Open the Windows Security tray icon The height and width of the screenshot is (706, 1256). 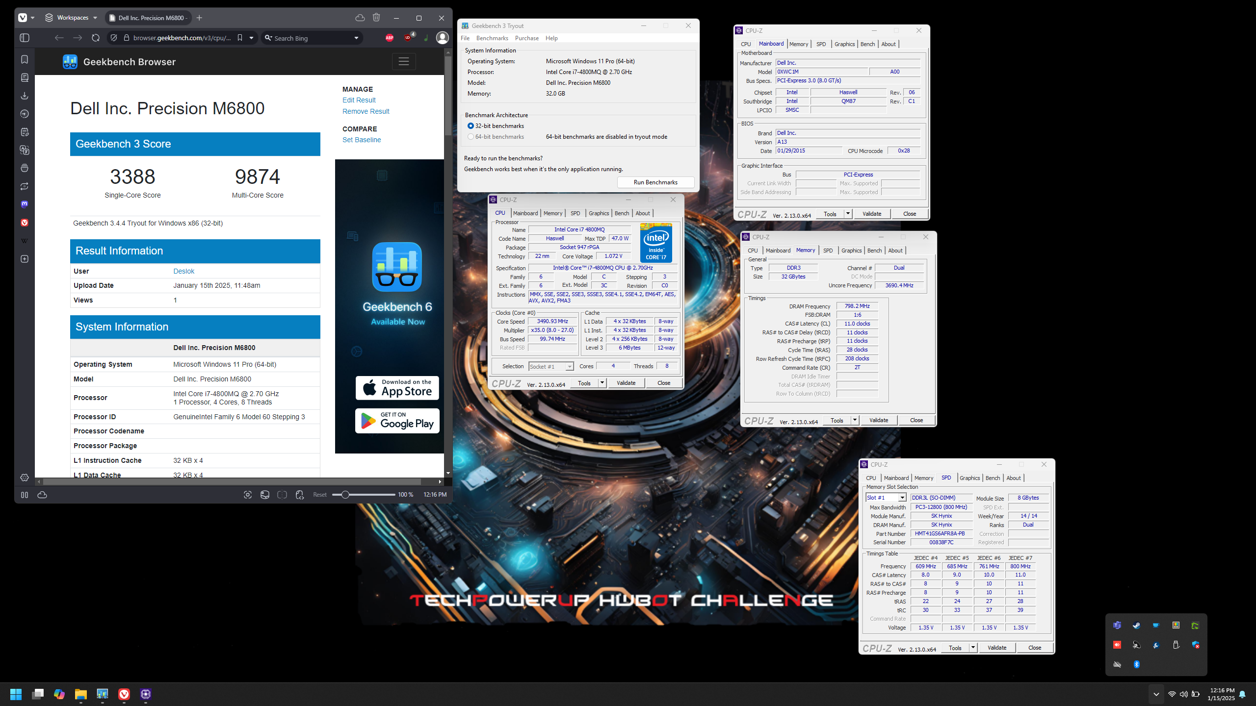coord(1195,645)
